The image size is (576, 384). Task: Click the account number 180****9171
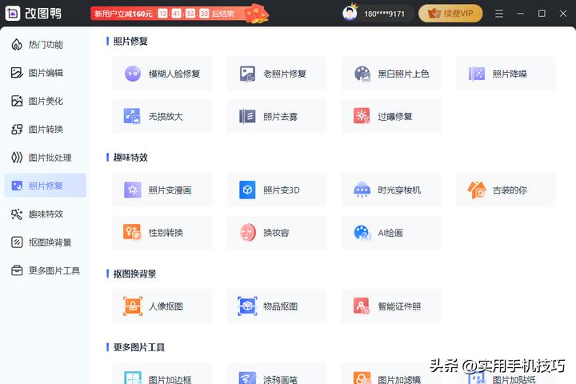click(384, 14)
